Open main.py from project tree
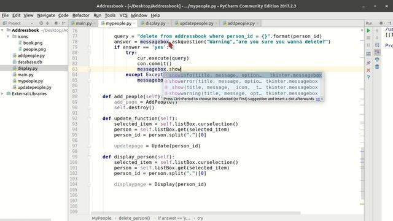Viewport: 393px width, 221px height. click(25, 75)
